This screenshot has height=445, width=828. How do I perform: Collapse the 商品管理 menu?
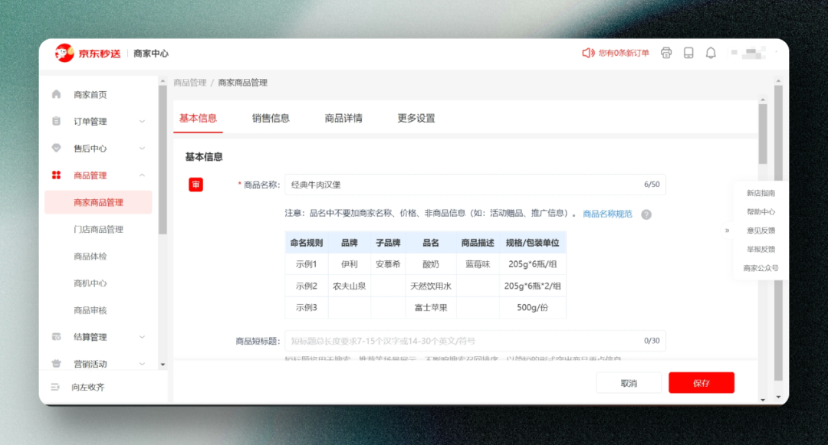point(142,175)
